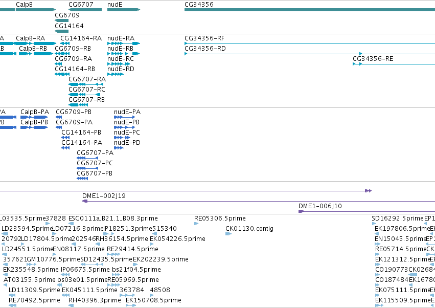
Task: Click protein CG6709-PB
Action: click(x=74, y=112)
